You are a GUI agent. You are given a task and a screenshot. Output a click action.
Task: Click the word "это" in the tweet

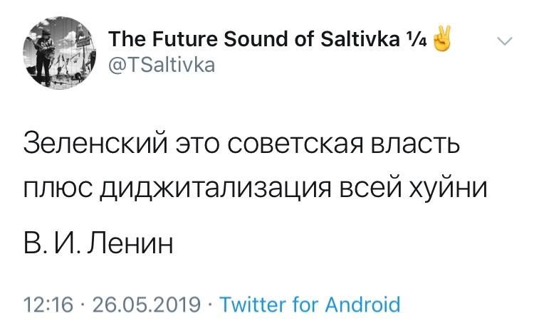tap(197, 144)
